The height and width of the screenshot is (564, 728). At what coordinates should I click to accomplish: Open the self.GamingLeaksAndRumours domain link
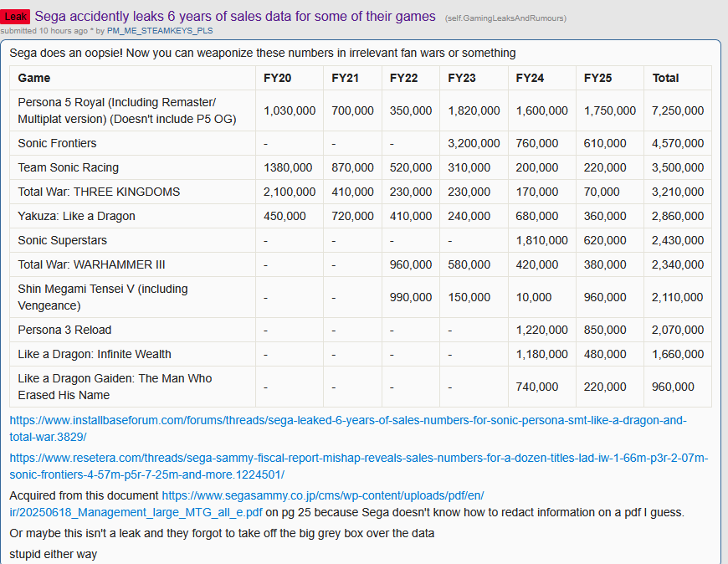tap(505, 18)
